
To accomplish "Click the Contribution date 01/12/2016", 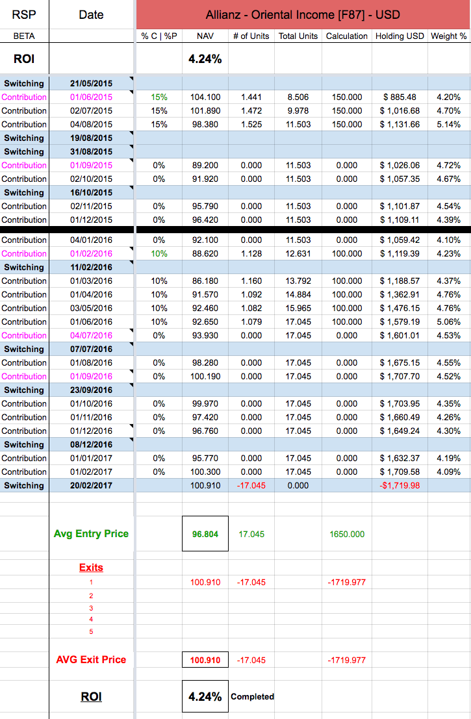I will 91,431.
